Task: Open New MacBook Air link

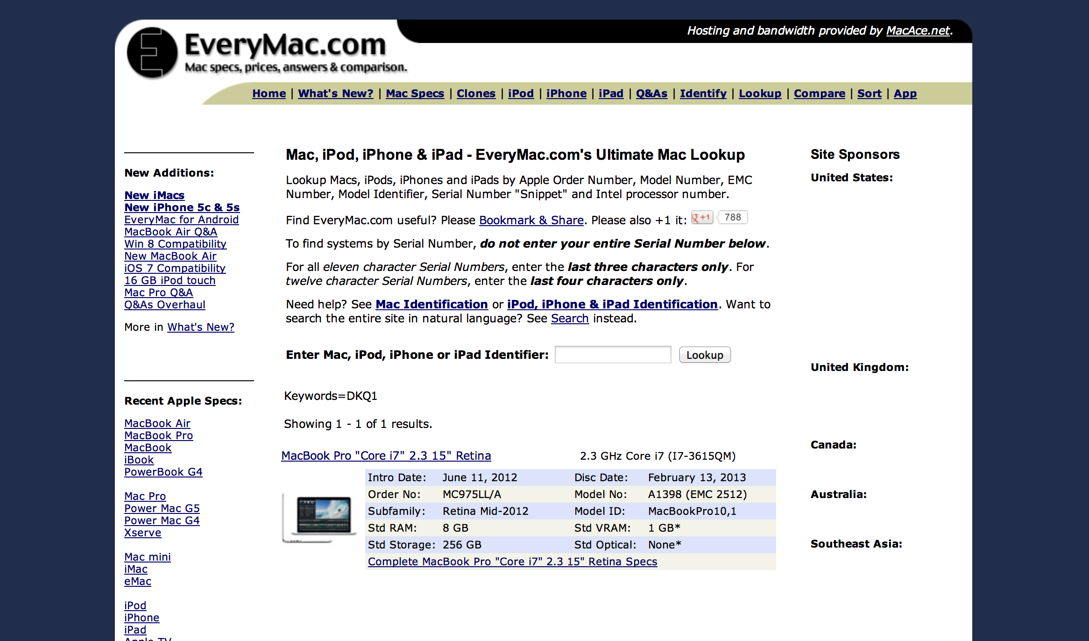Action: (x=170, y=256)
